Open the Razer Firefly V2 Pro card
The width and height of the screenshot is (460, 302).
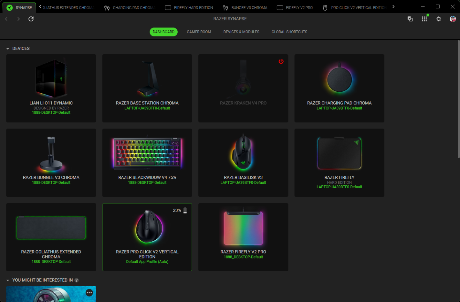(243, 237)
